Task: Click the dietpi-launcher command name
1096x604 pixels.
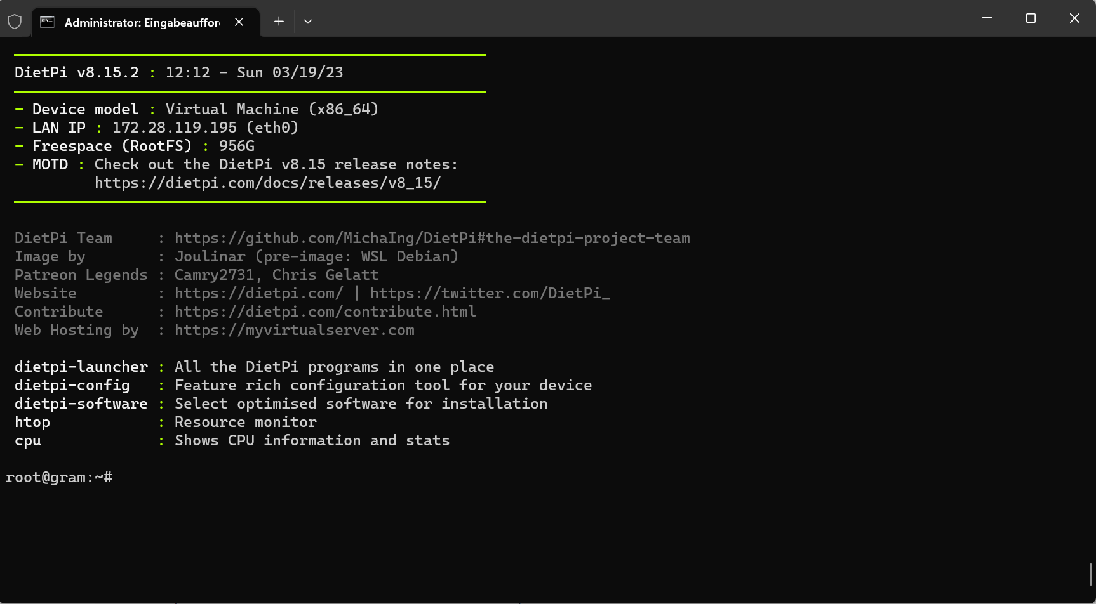Action: tap(81, 367)
